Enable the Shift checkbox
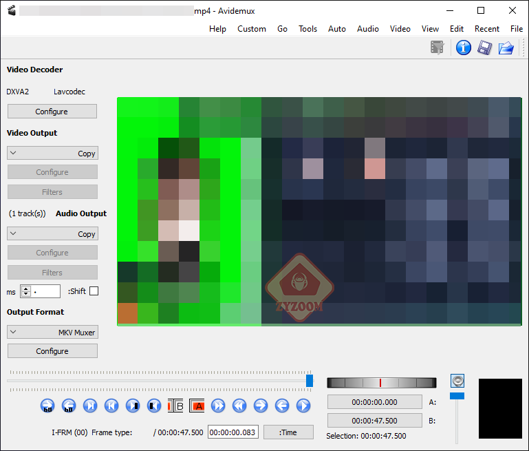The width and height of the screenshot is (529, 451). click(x=94, y=291)
